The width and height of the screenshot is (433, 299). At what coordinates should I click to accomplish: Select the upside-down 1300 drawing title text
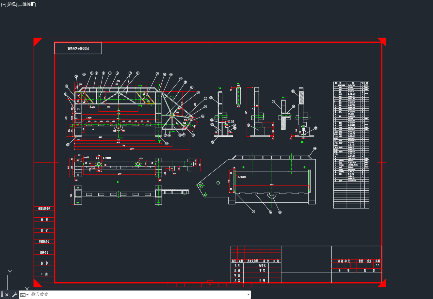[x=78, y=48]
